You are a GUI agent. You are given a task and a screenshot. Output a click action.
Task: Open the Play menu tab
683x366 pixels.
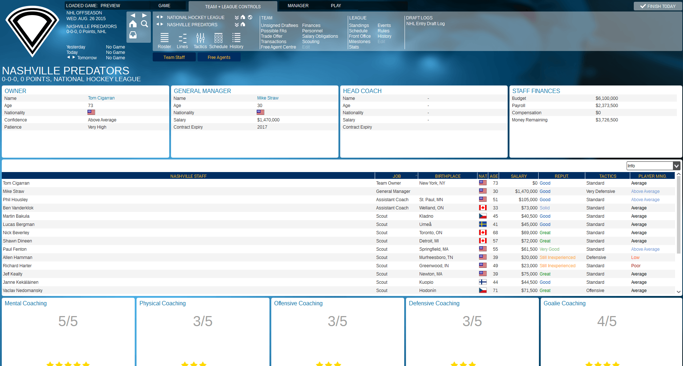[x=336, y=6]
